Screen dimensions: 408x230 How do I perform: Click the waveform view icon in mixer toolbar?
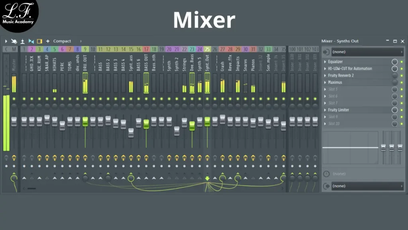31,41
